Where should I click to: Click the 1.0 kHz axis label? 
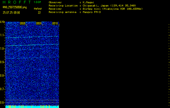(2, 49)
